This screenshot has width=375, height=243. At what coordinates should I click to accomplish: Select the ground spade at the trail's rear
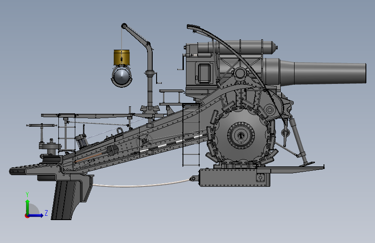64,200
